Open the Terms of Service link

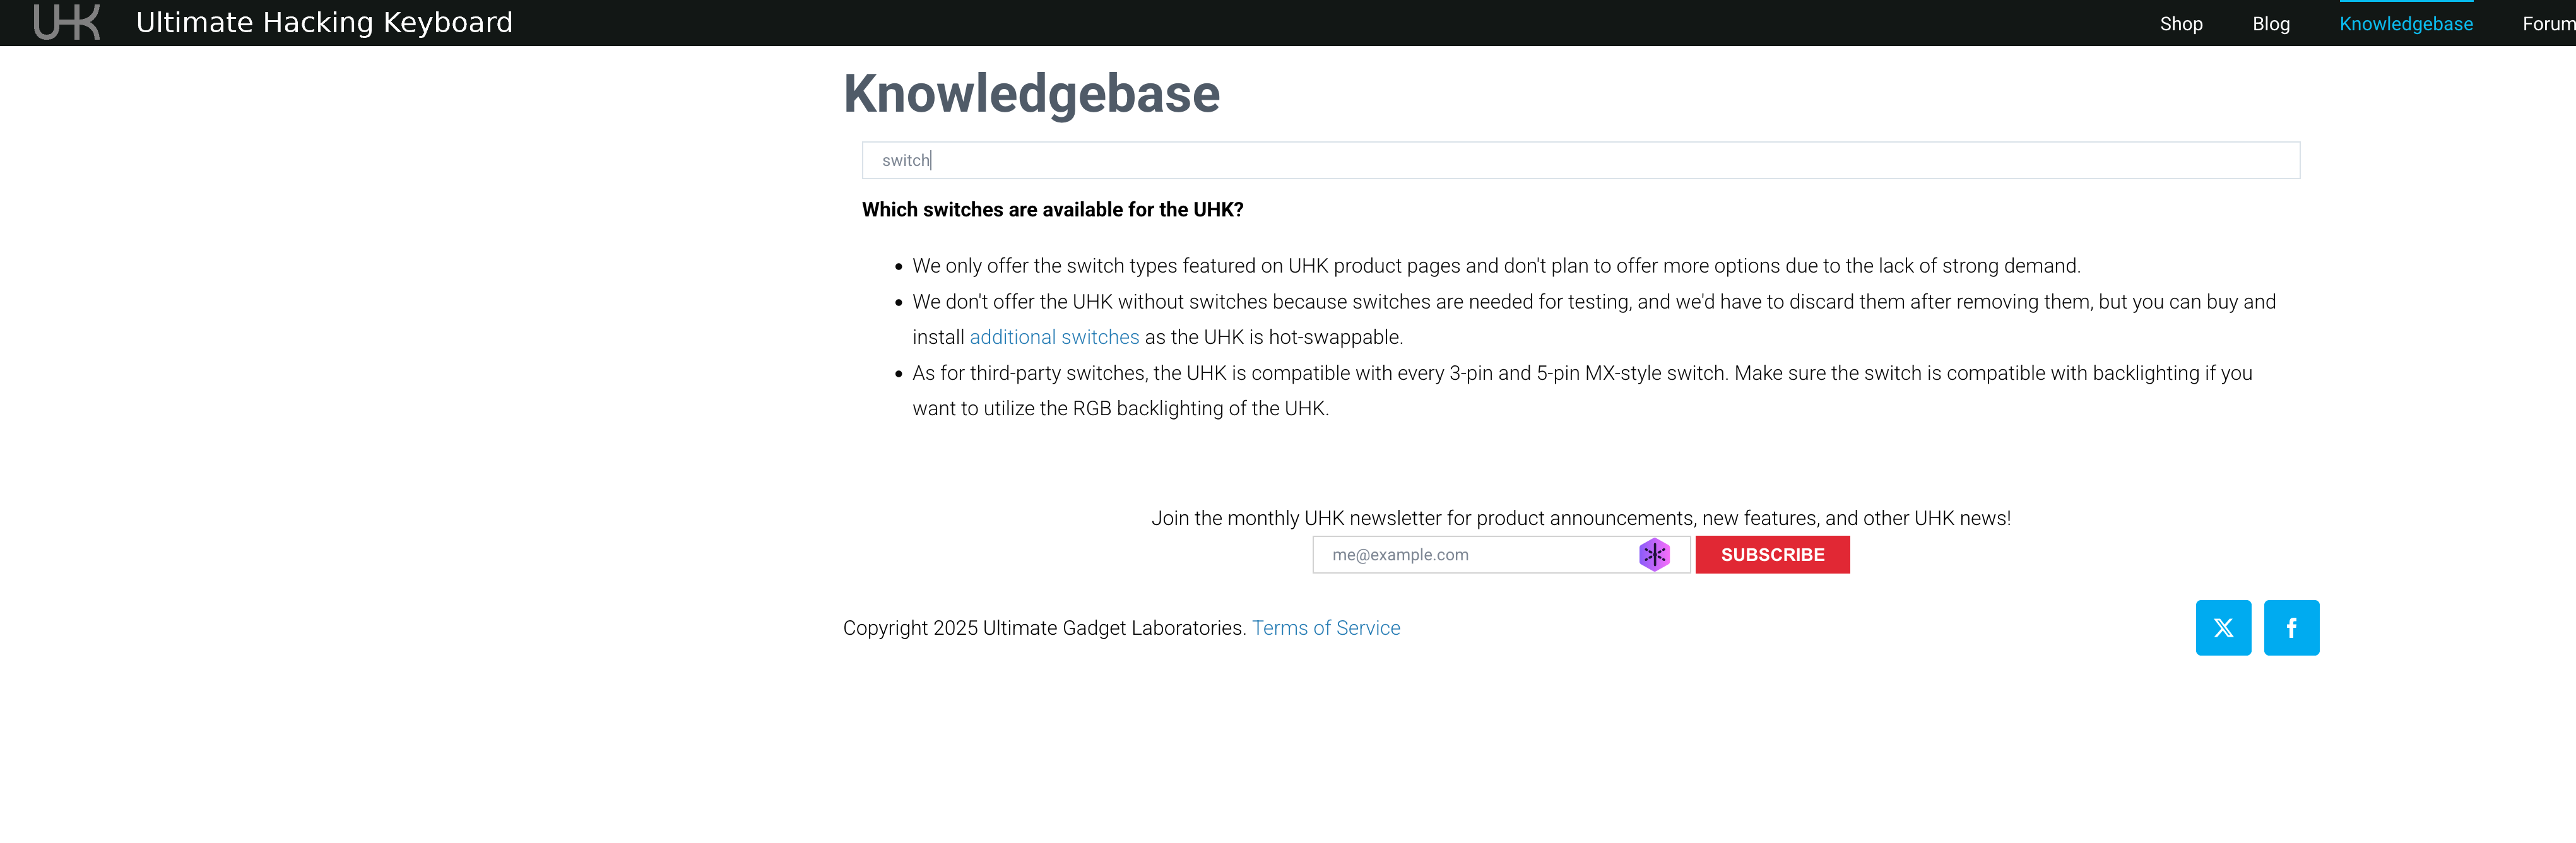[x=1325, y=628]
